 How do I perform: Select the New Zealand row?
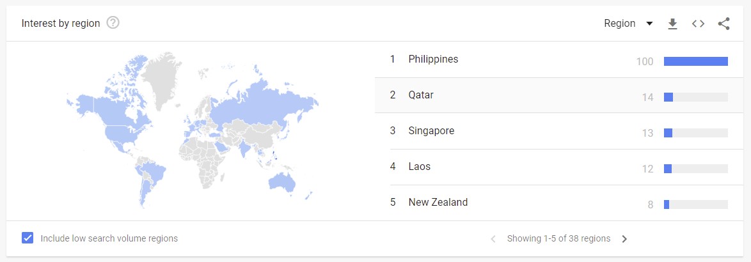pyautogui.click(x=559, y=203)
